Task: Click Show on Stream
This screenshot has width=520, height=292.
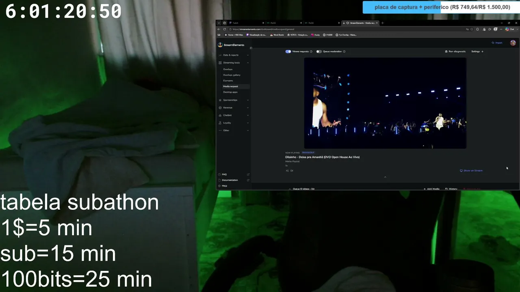Action: tap(471, 171)
